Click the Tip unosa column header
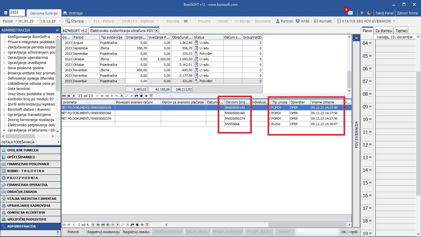Image resolution: width=421 pixels, height=237 pixels. tap(280, 102)
